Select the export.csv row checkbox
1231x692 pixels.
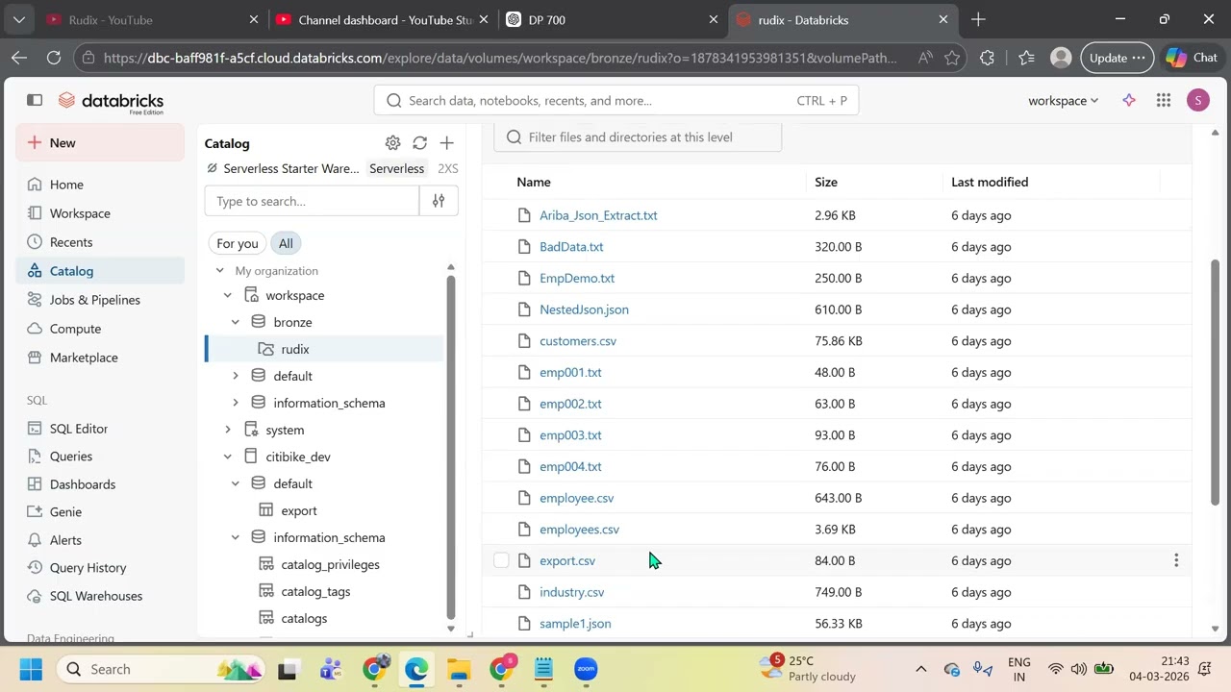coord(501,560)
